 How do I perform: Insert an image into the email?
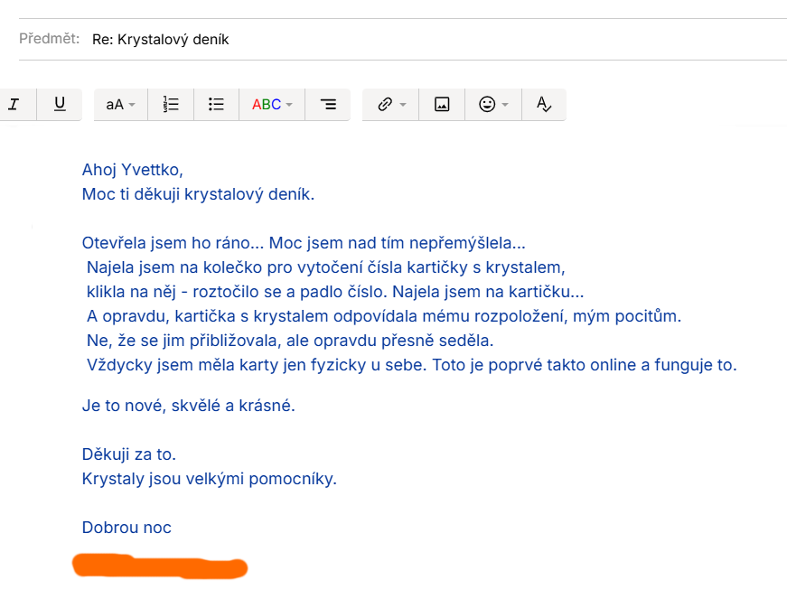442,105
